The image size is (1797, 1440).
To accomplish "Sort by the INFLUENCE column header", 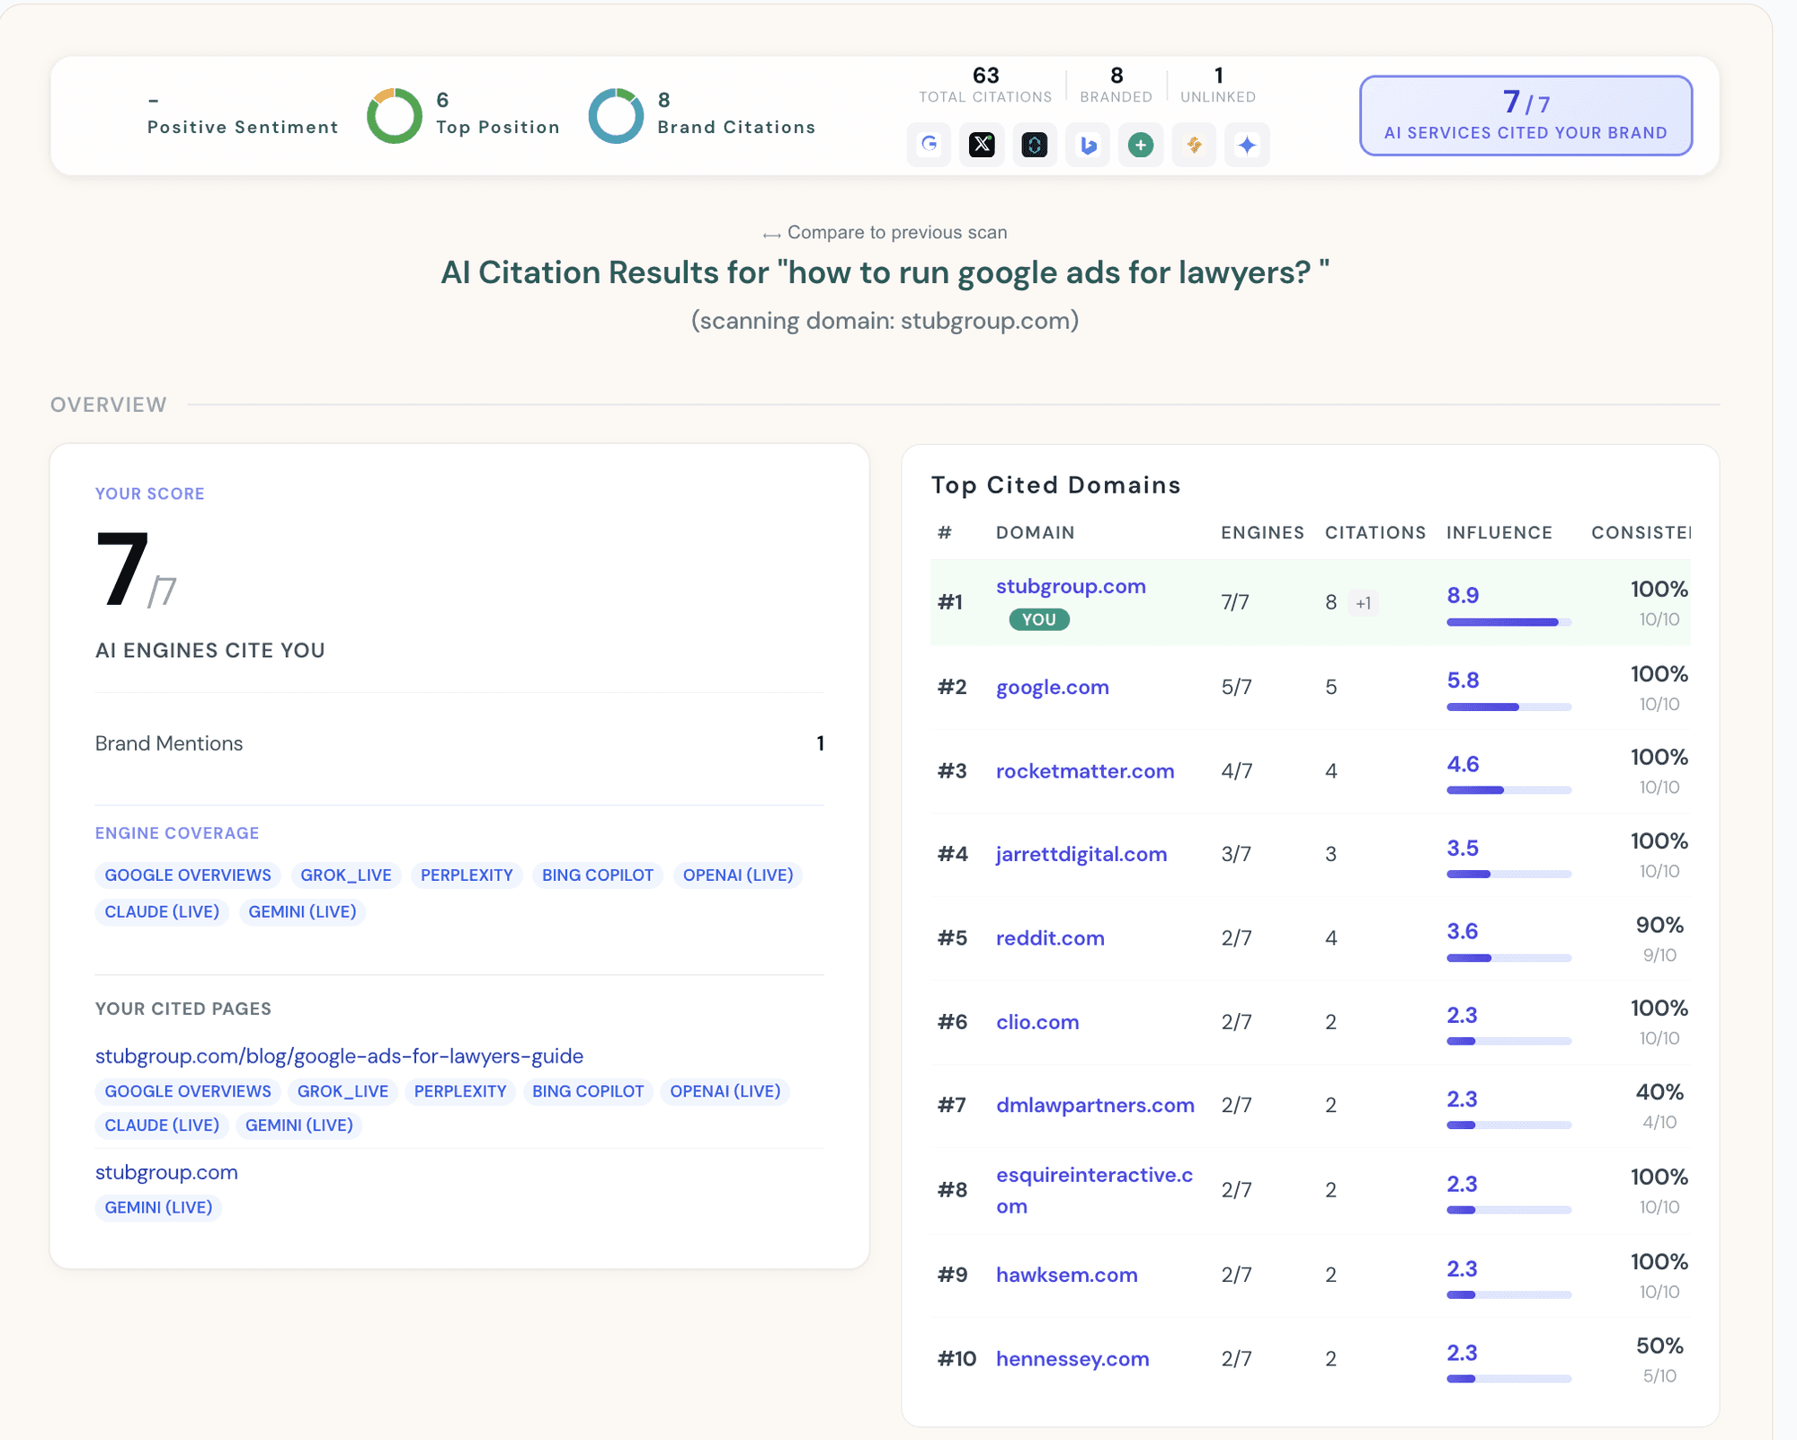I will (x=1499, y=532).
